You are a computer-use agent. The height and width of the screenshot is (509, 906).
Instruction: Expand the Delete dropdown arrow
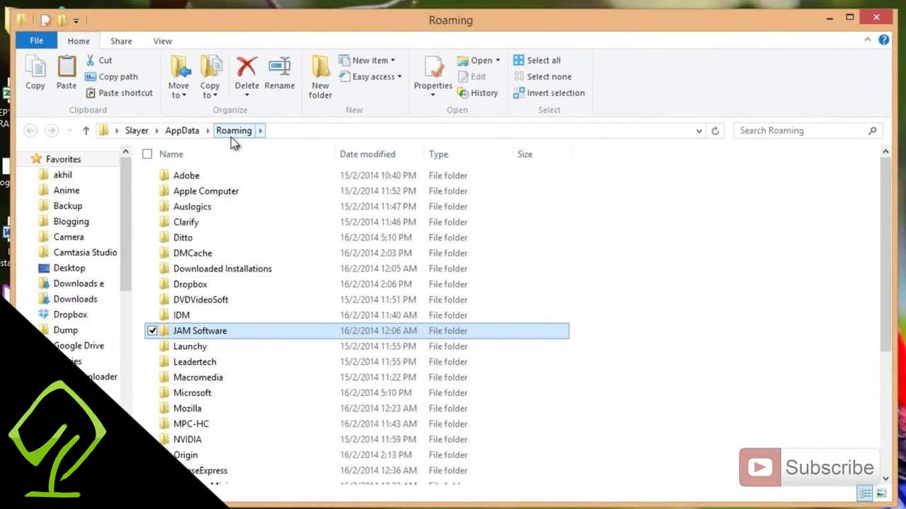(x=247, y=95)
